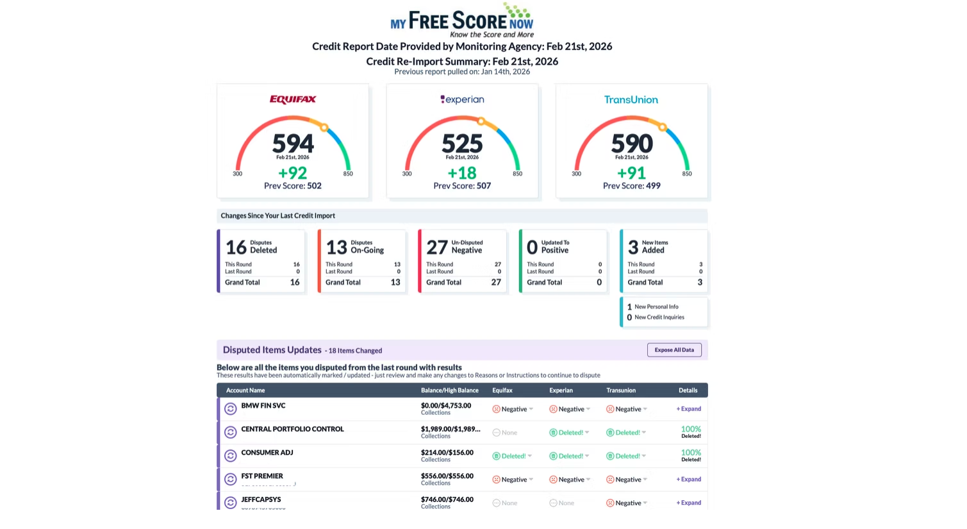Open the 27 Un-Disputed Negative card
This screenshot has width=967, height=529.
coord(462,262)
